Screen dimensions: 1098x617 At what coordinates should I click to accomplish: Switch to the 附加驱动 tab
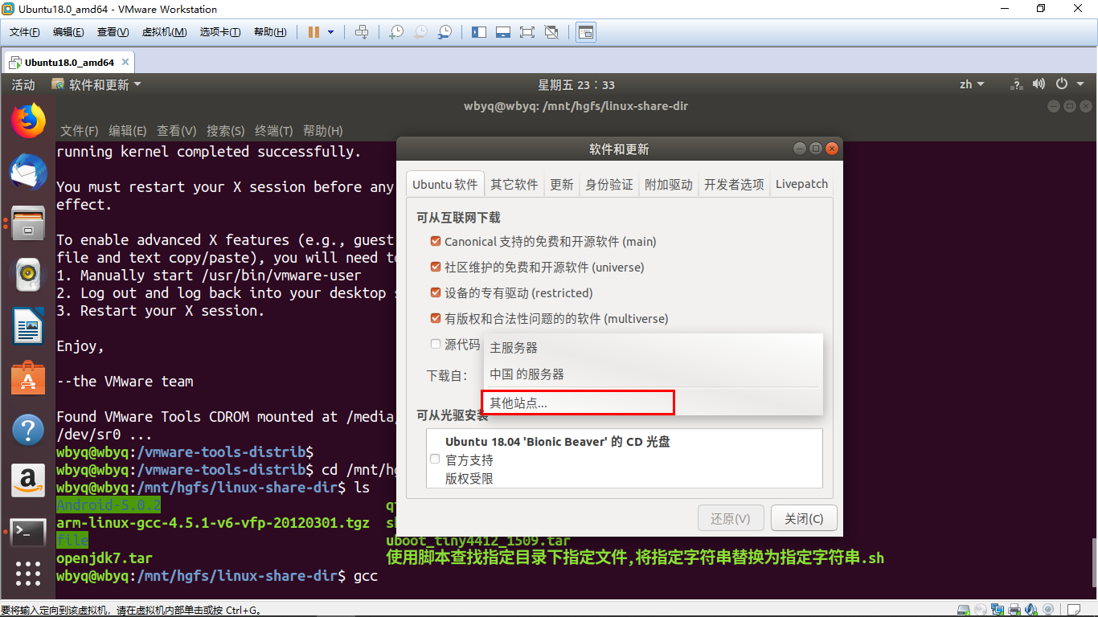[668, 184]
